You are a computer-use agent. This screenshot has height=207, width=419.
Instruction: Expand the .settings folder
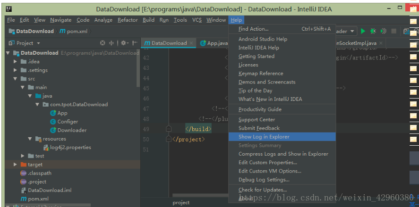(x=16, y=70)
